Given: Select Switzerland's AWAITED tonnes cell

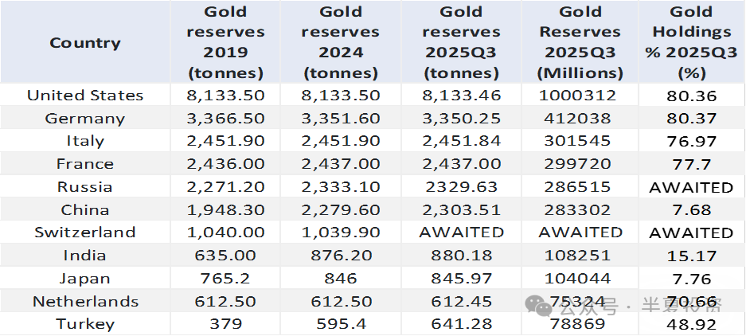Looking at the screenshot, I should coord(463,232).
